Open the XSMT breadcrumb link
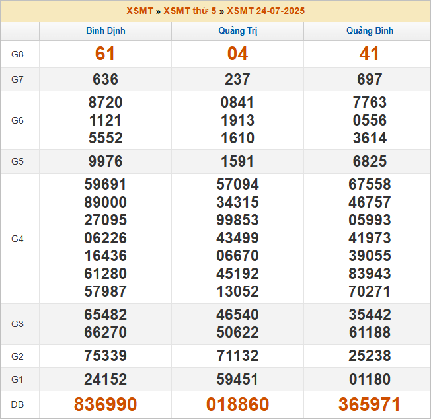The width and height of the screenshot is (431, 419). [139, 11]
